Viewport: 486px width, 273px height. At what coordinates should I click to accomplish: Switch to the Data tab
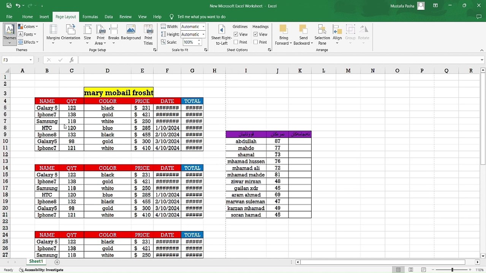[x=109, y=17]
